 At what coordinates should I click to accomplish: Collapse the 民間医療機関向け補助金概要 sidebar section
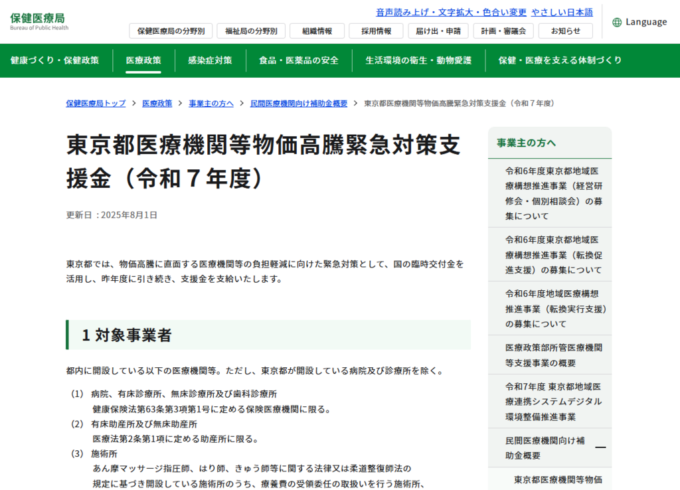[600, 448]
